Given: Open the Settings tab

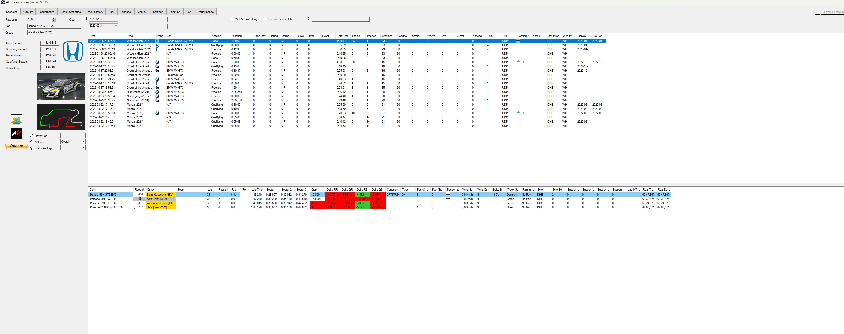Looking at the screenshot, I should [158, 12].
